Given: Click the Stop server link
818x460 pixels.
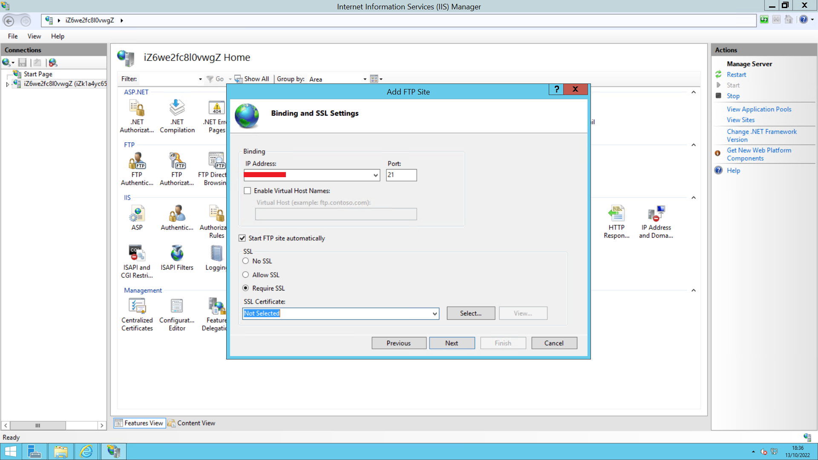Looking at the screenshot, I should coord(733,96).
